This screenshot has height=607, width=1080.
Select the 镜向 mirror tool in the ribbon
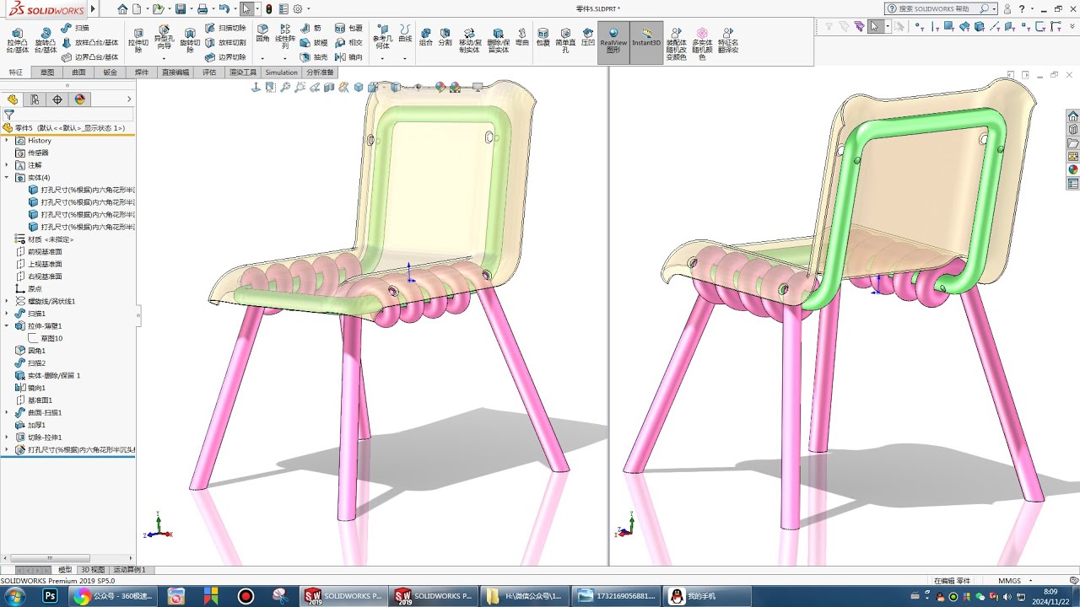pos(348,57)
